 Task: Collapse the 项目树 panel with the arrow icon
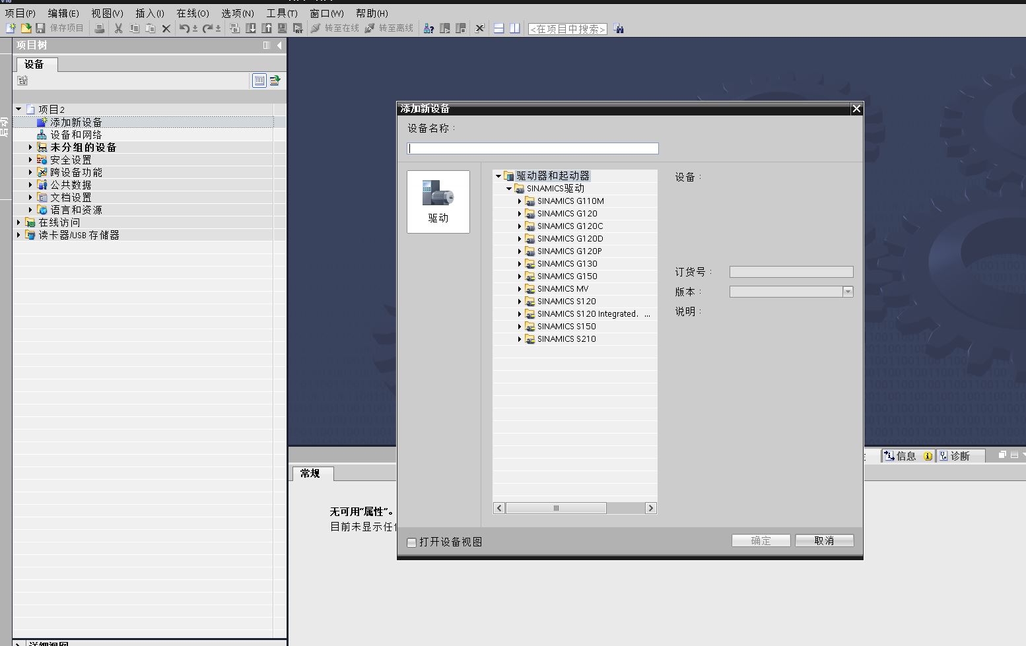(x=279, y=45)
